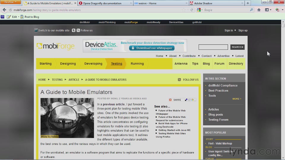Expand the Edit dropdown arrow
The image size is (285, 160).
(18, 17)
